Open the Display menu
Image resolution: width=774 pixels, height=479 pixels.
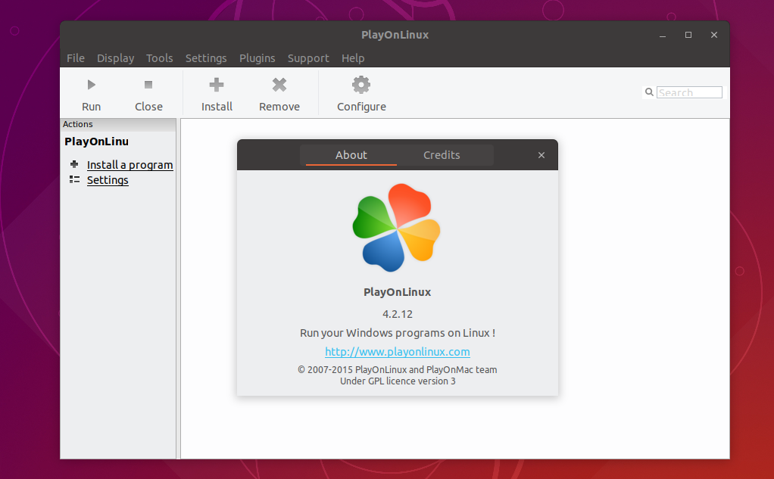116,58
